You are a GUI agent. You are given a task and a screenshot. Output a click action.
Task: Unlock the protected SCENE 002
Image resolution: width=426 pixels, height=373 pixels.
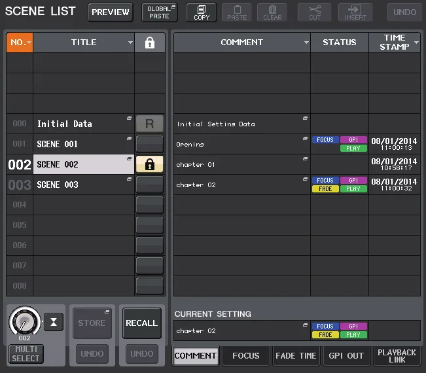pyautogui.click(x=150, y=164)
